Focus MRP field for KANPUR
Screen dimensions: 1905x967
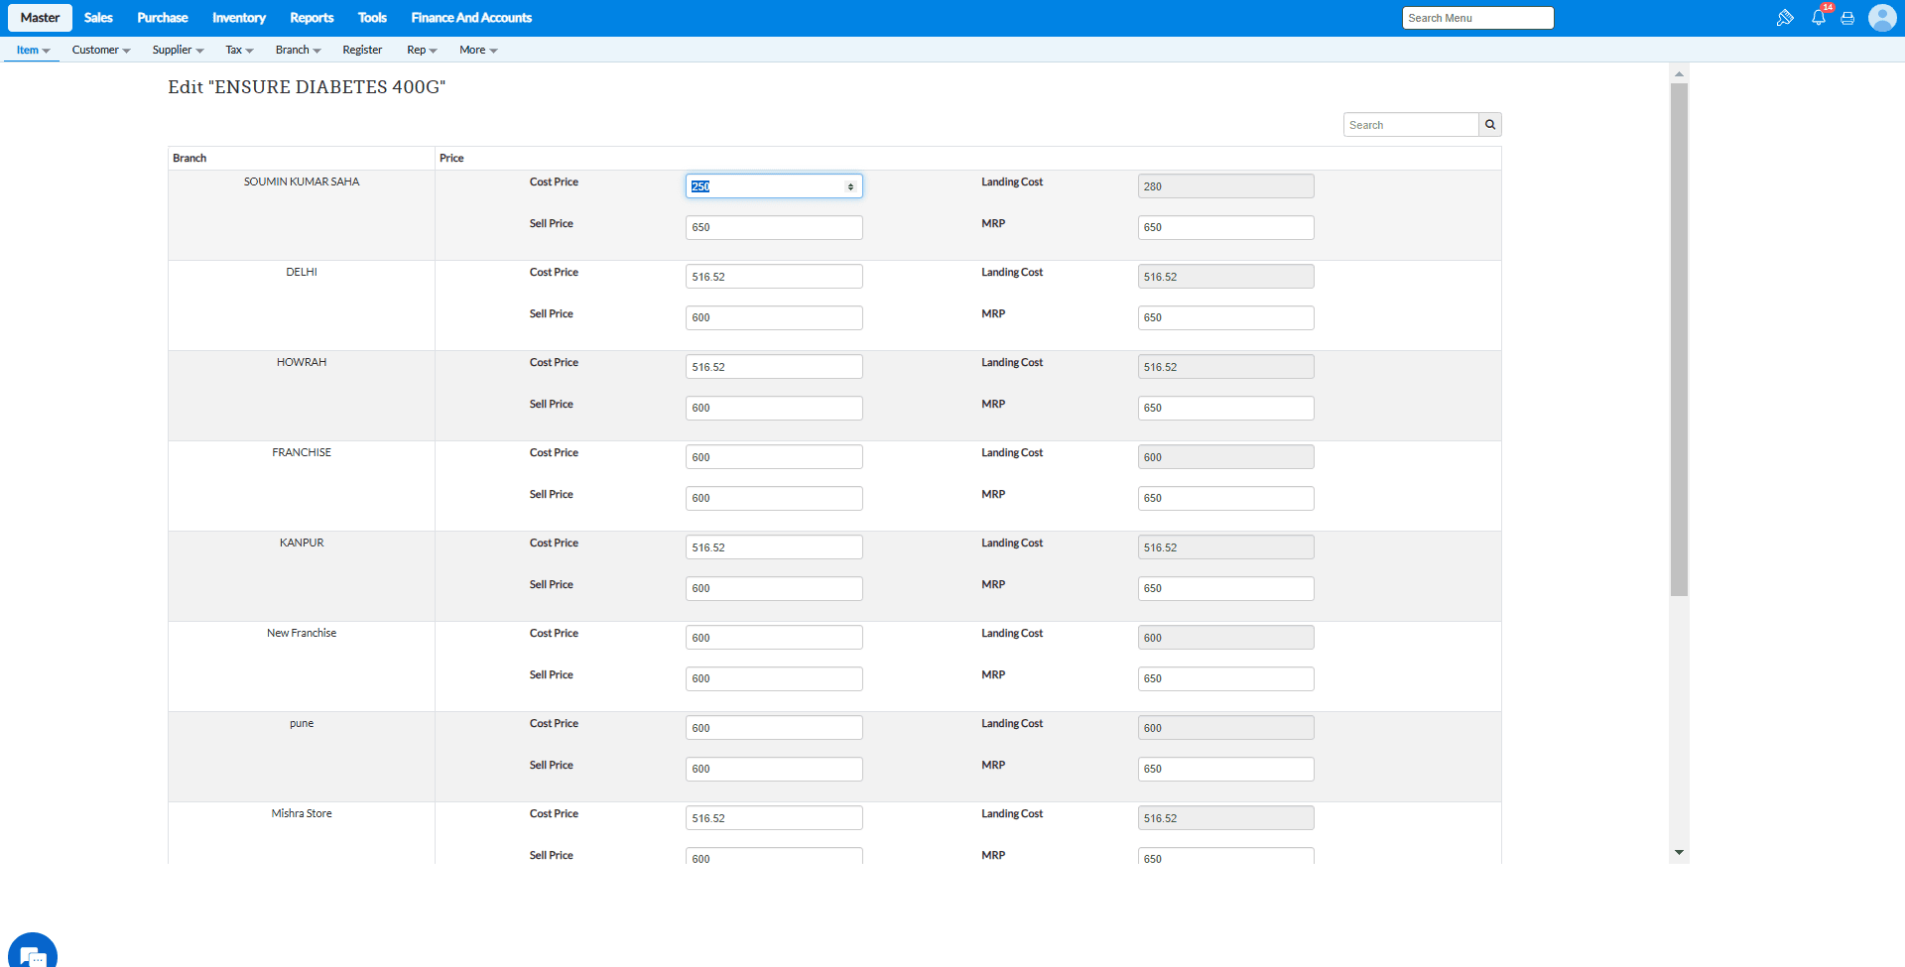click(1225, 588)
